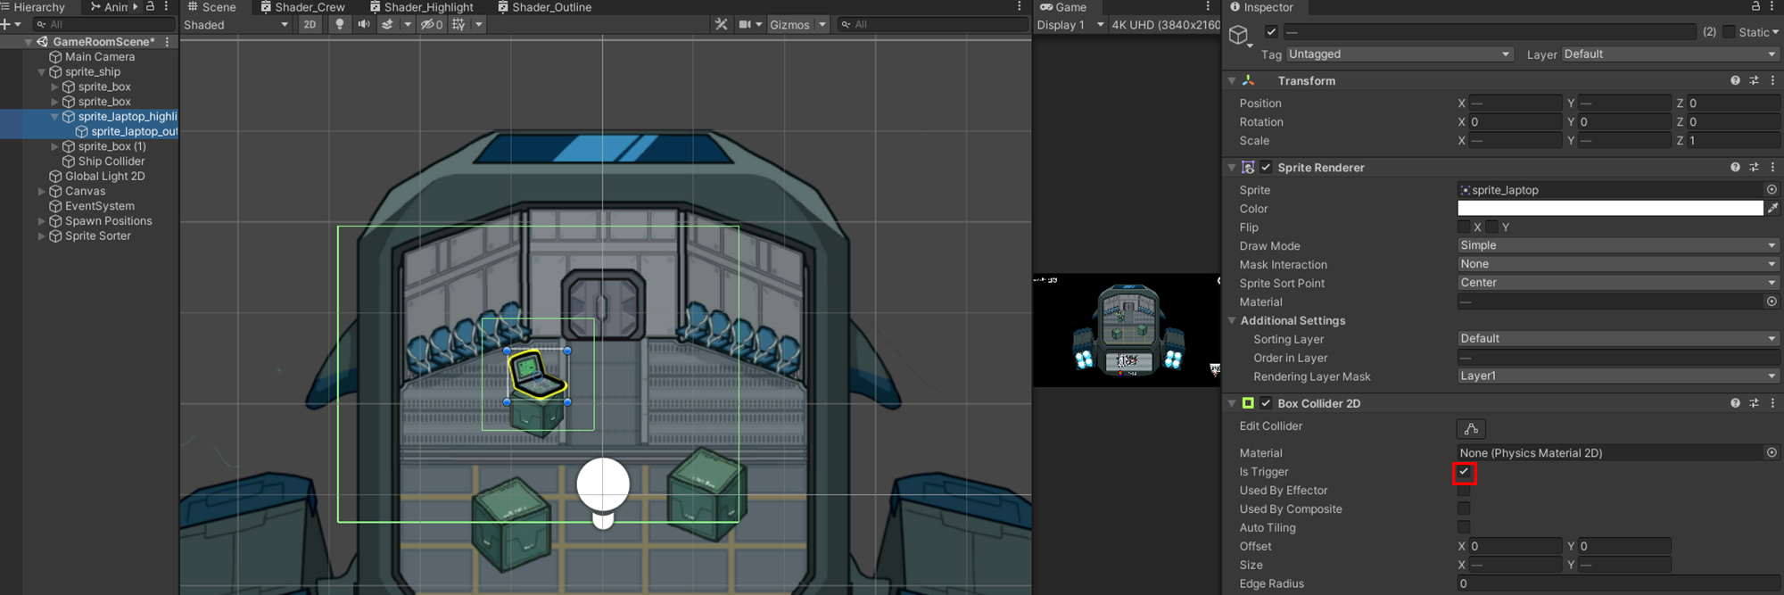
Task: Open Box Collider 2D preset settings icon
Action: pos(1754,403)
